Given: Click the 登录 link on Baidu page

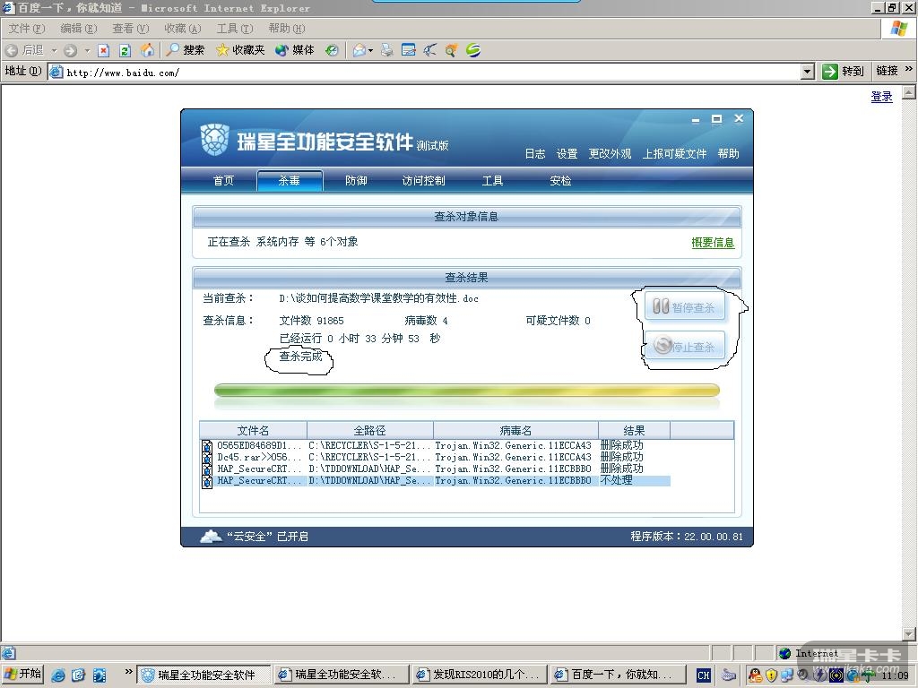Looking at the screenshot, I should click(882, 97).
